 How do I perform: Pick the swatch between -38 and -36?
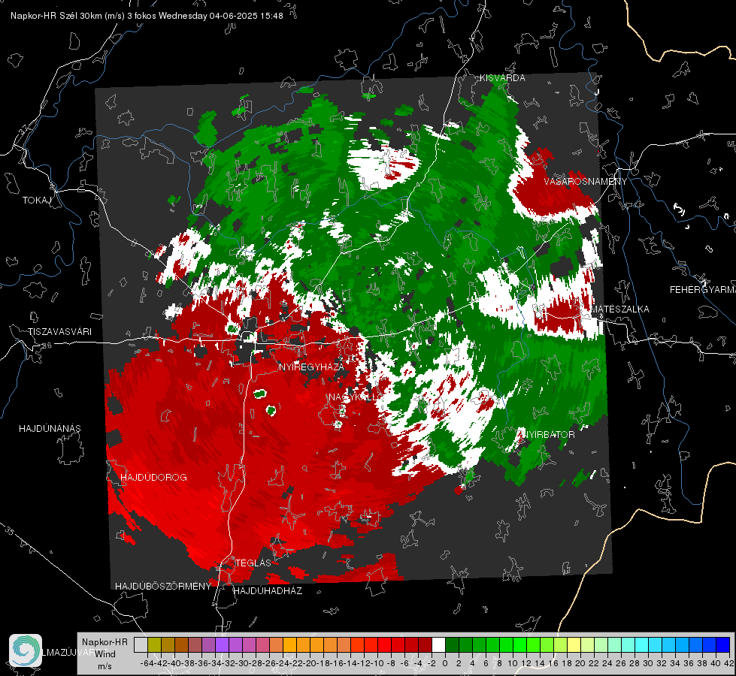click(x=195, y=644)
